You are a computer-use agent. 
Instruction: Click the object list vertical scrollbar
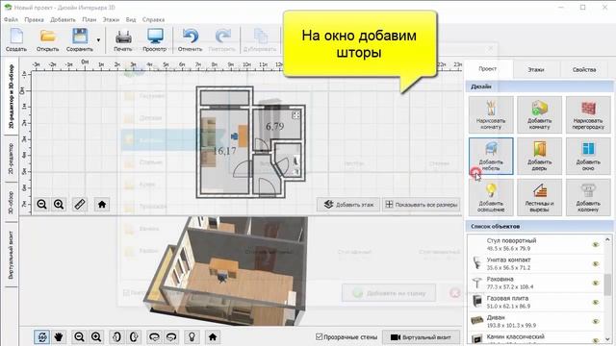coord(607,285)
